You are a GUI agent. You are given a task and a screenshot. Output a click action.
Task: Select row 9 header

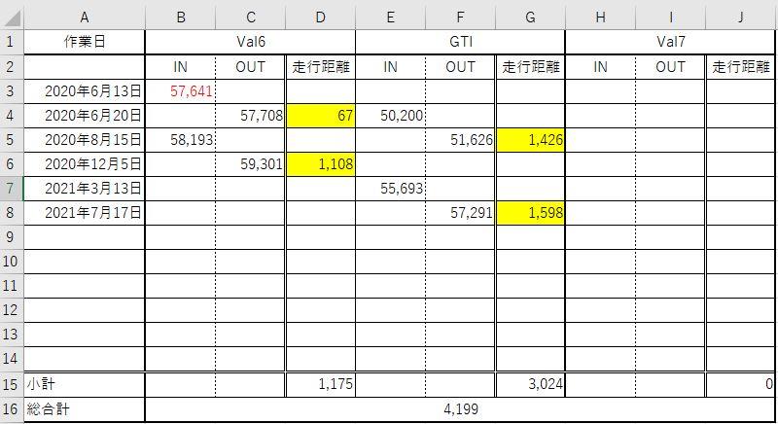pos(12,237)
